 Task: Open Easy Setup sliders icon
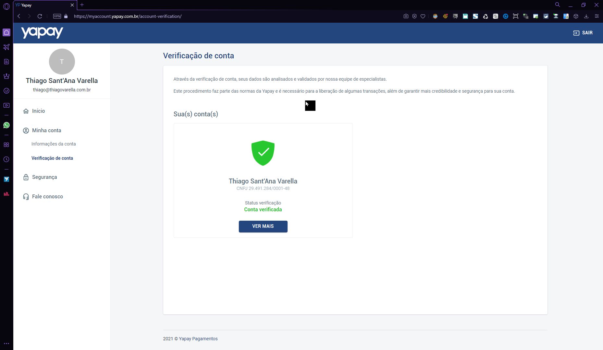click(597, 16)
